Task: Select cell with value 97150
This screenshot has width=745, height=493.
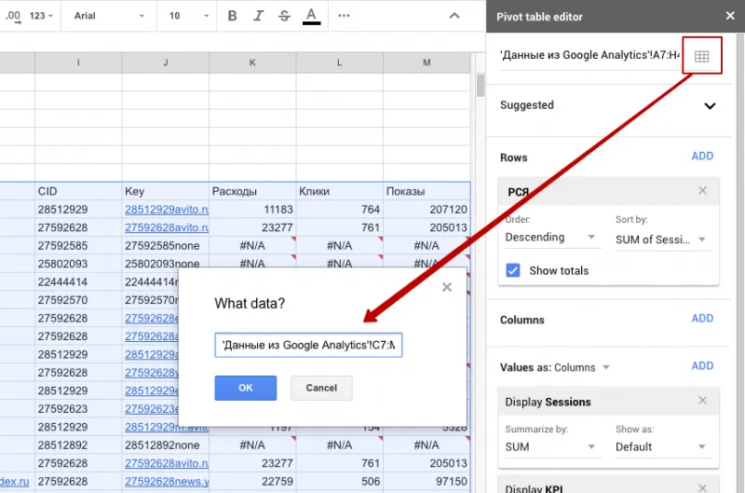Action: [x=427, y=481]
